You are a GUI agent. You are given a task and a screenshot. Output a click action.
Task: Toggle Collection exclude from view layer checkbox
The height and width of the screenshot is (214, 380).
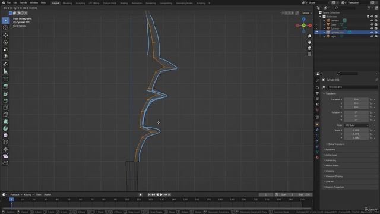click(x=368, y=17)
